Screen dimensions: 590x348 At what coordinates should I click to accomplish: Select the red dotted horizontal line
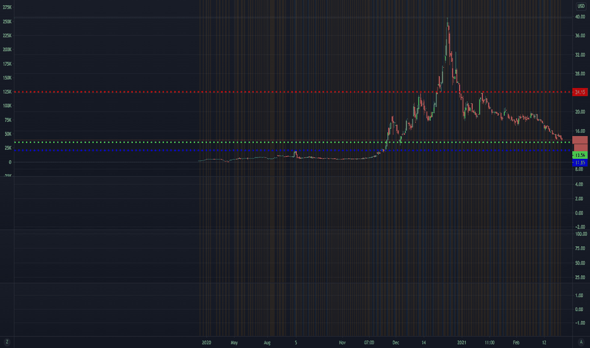coord(292,92)
